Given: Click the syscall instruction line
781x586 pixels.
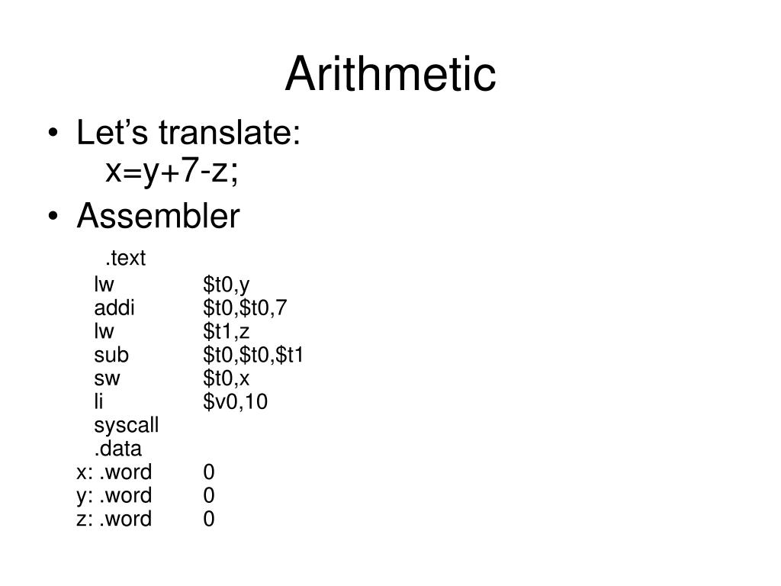Looking at the screenshot, I should [x=126, y=426].
